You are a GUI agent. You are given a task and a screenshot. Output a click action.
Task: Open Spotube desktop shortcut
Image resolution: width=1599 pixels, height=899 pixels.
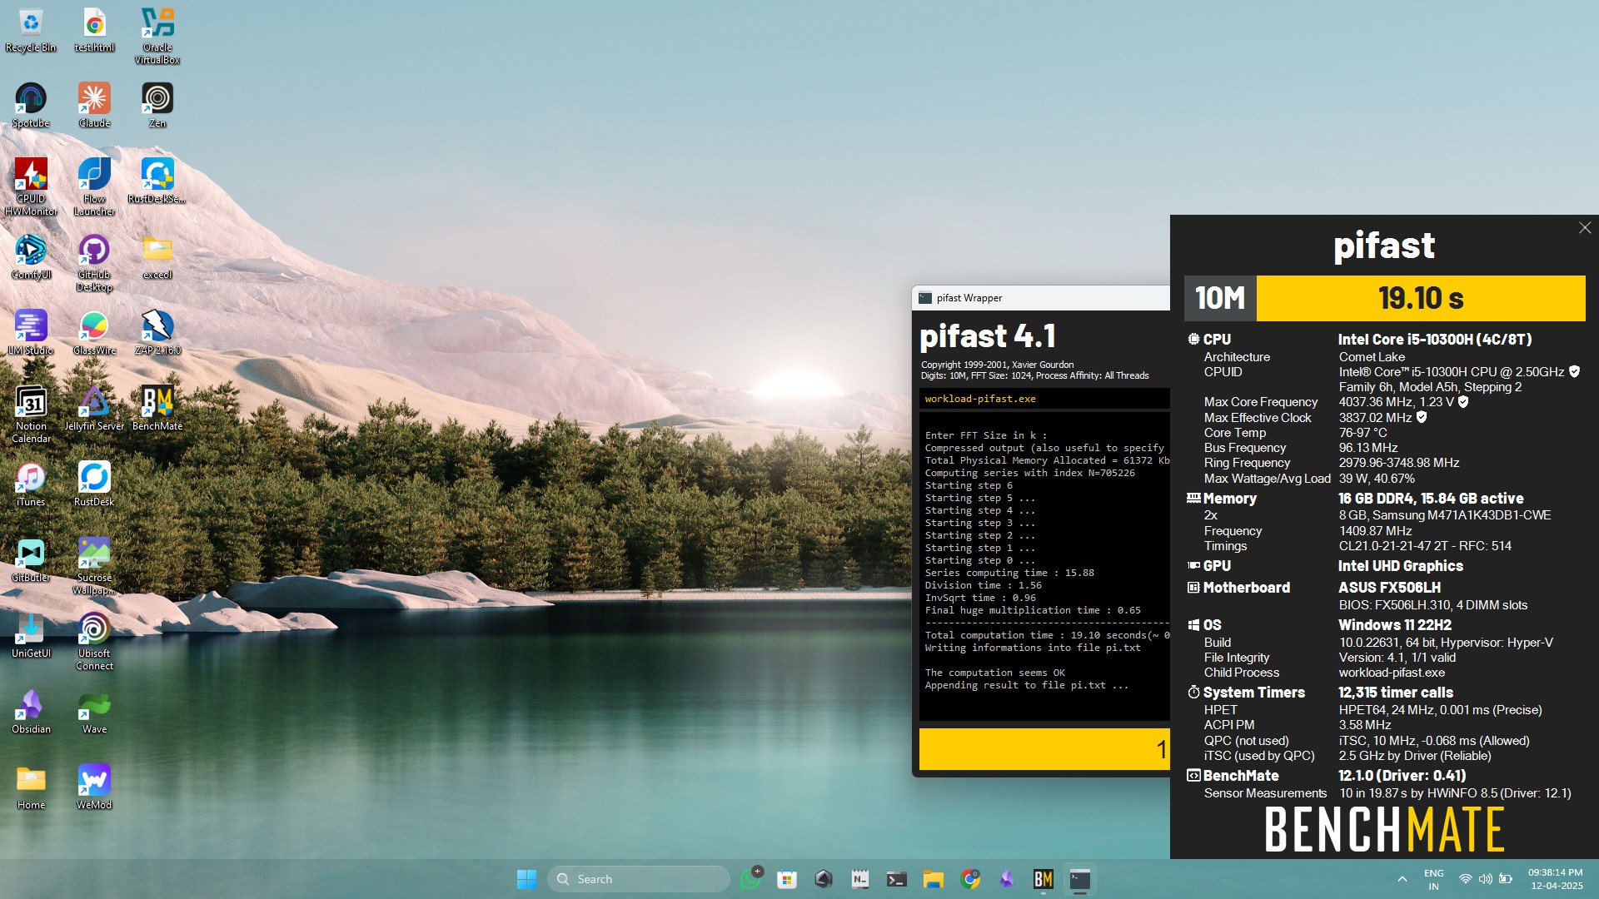31,106
